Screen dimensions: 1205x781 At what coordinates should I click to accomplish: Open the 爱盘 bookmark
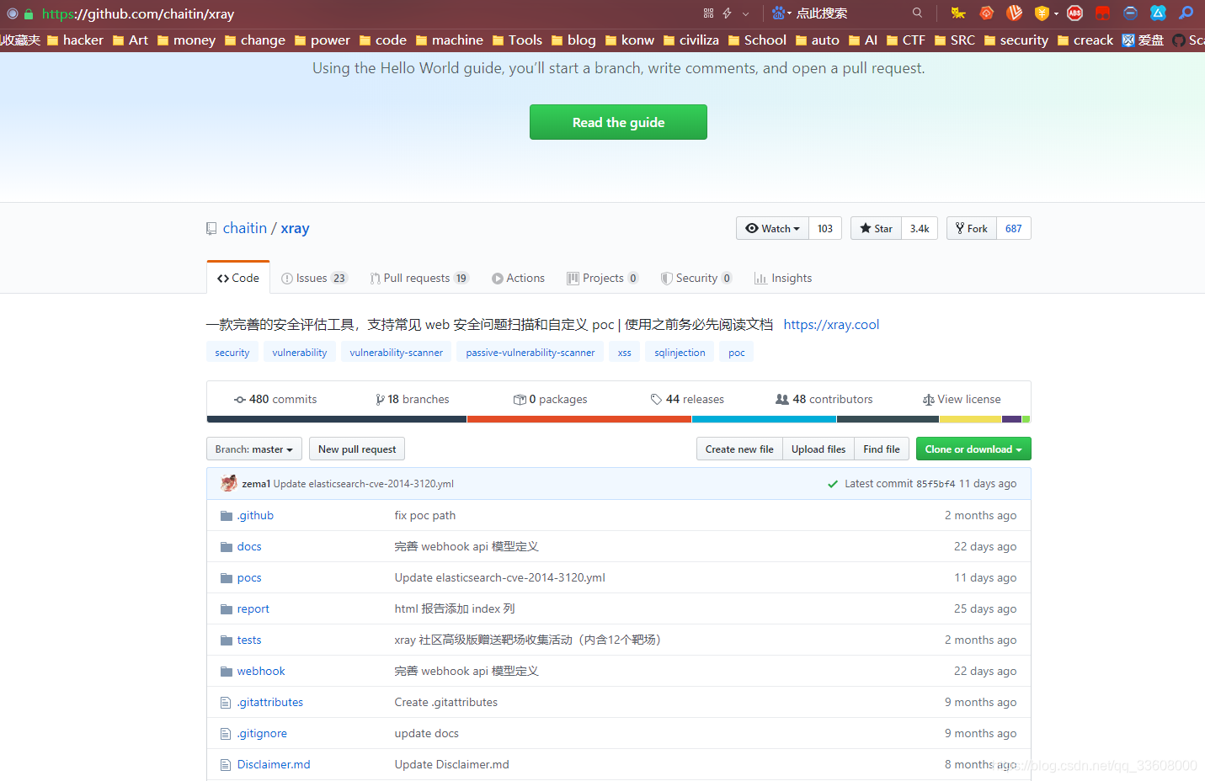1143,40
